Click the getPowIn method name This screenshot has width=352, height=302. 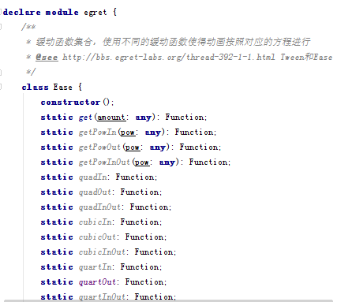pyautogui.click(x=97, y=132)
